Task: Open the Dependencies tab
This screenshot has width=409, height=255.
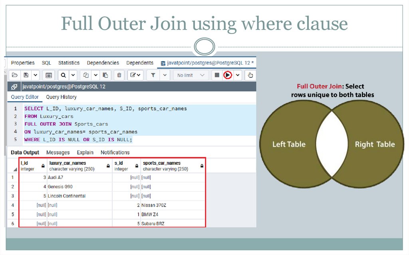Action: point(103,63)
